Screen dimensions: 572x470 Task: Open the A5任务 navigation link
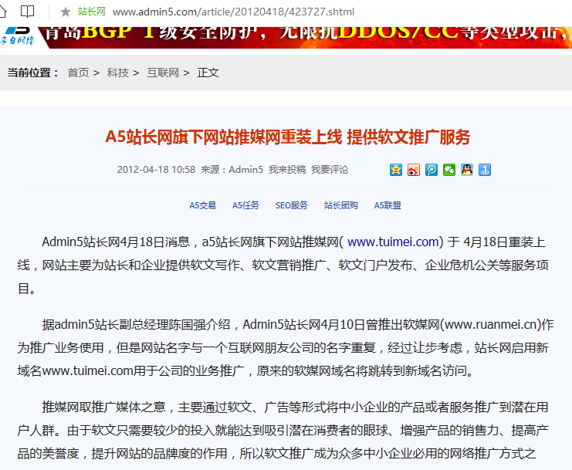245,205
